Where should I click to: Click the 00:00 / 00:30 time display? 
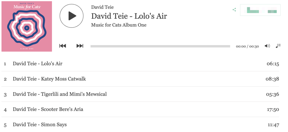pyautogui.click(x=247, y=46)
